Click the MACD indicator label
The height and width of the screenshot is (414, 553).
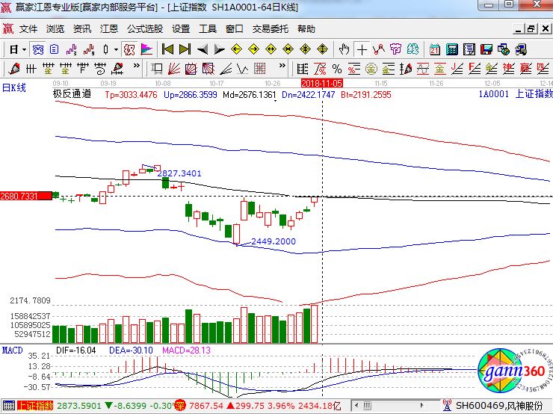[12, 350]
